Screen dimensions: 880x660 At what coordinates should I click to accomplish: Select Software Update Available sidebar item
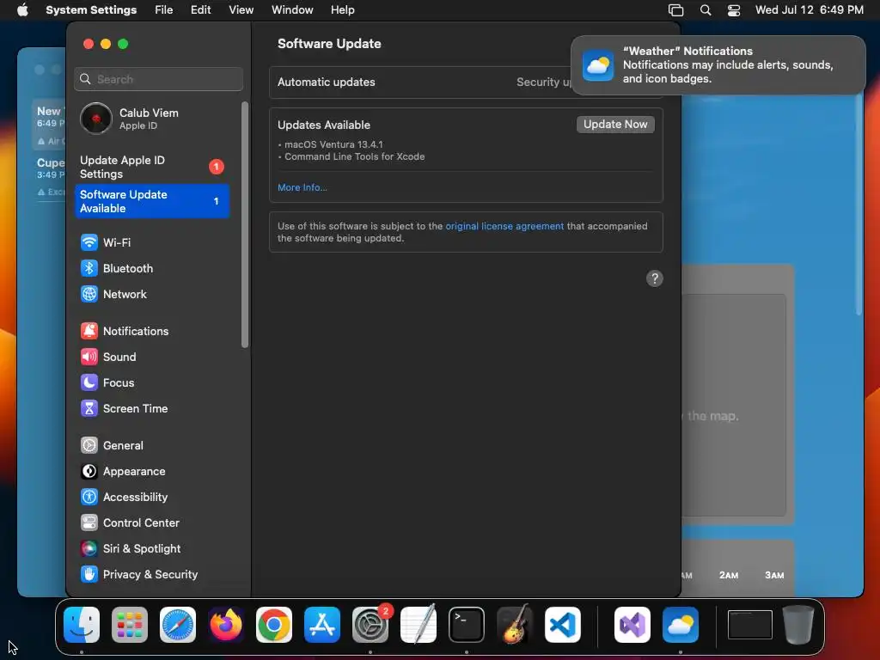[152, 201]
